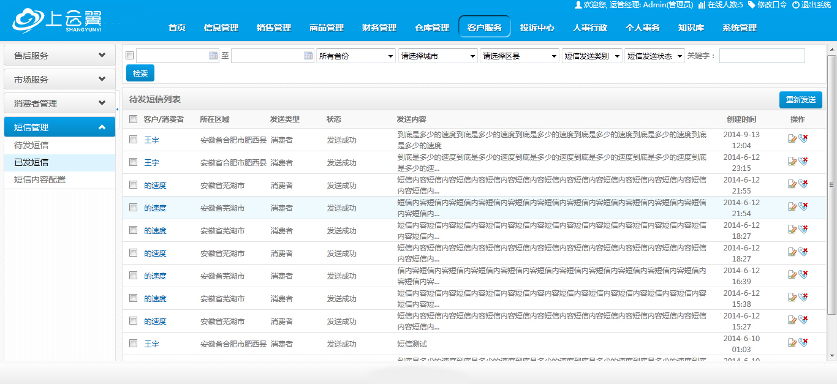Viewport: 837px width, 384px height.
Task: Enable the date range filter checkbox
Action: 129,56
